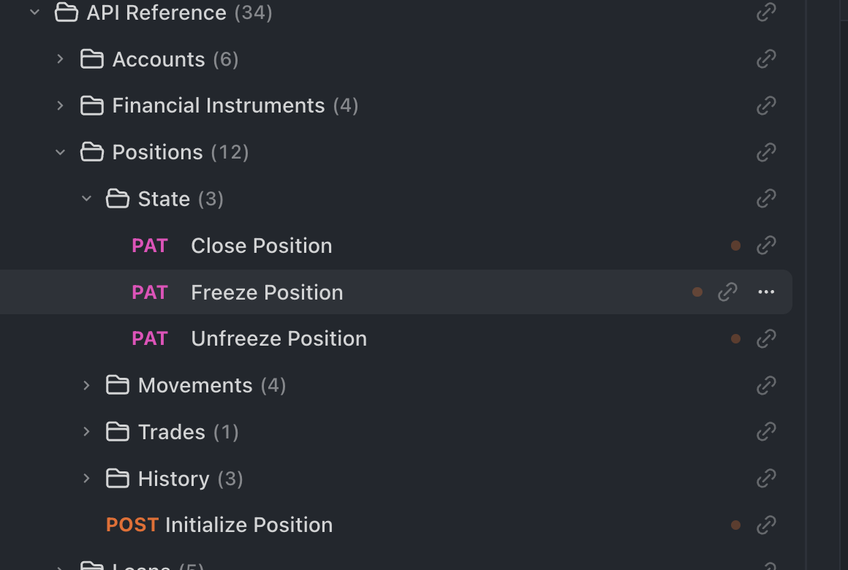This screenshot has width=848, height=570.
Task: Expand the Trades folder chevron
Action: 86,432
